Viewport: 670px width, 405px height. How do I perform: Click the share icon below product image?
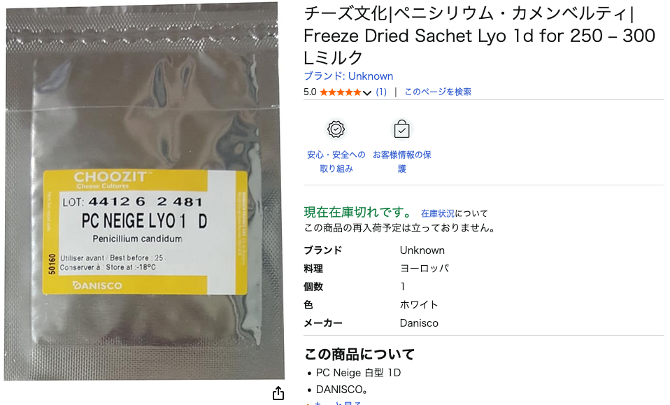(278, 393)
